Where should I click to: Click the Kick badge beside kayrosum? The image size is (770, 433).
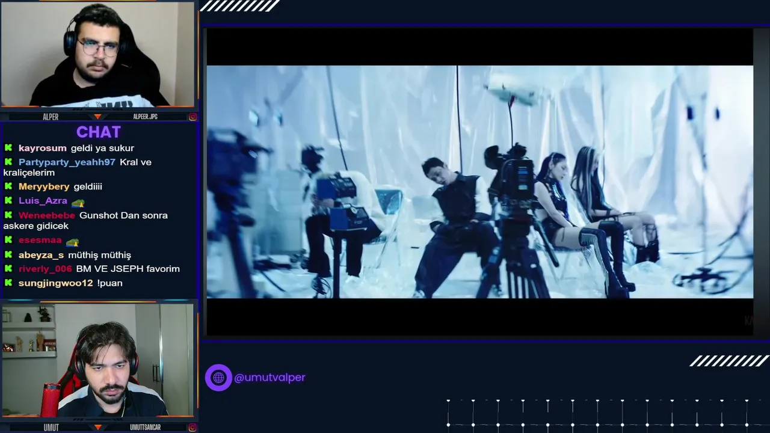(x=8, y=148)
